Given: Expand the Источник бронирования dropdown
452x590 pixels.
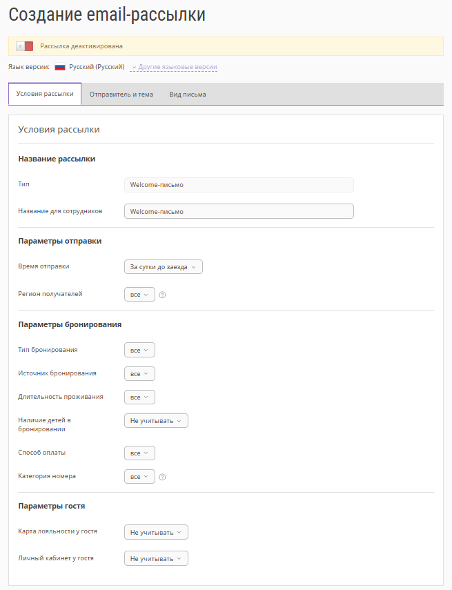Looking at the screenshot, I should point(139,373).
